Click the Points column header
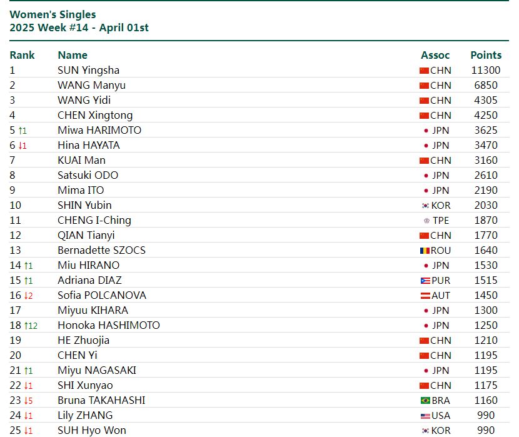 (x=486, y=55)
